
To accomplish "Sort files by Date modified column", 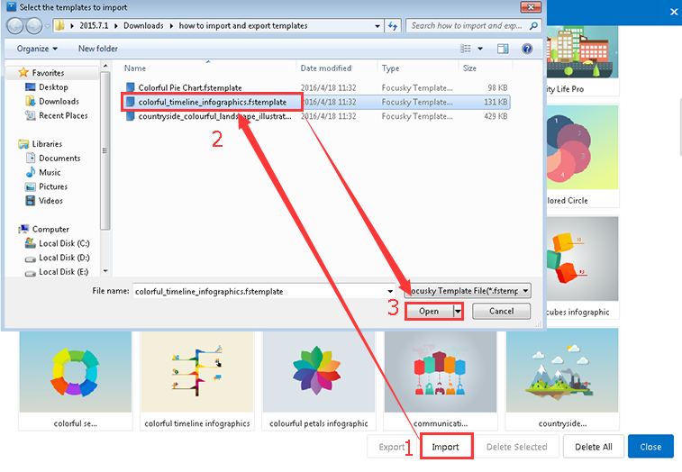I will click(337, 68).
